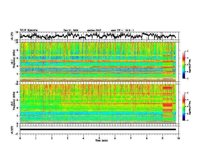Click the 'start UT = 10: 0 : 1' label
Viewport: 201px width, 155px height.
(x=123, y=30)
